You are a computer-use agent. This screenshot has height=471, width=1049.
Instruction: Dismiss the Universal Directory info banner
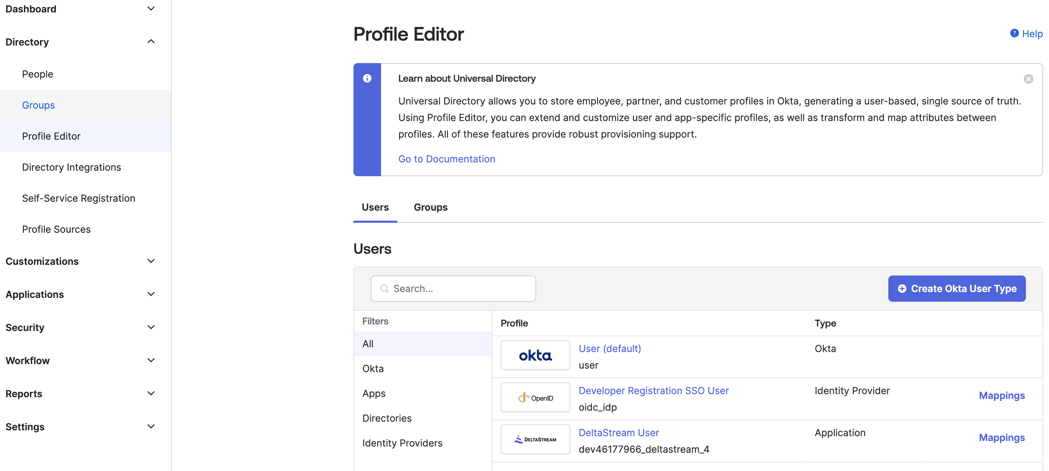pos(1028,79)
